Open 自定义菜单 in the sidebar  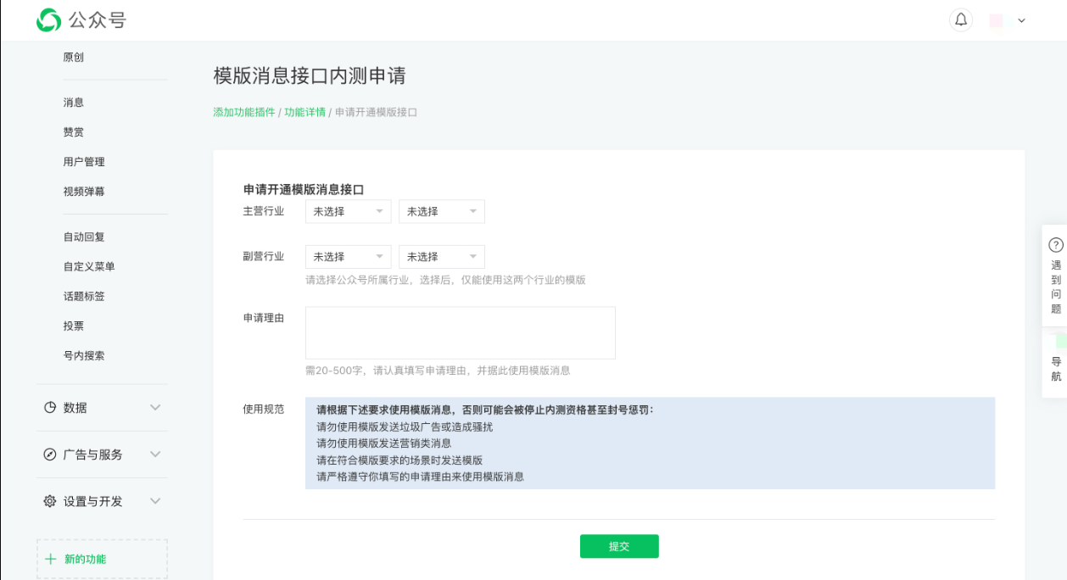pyautogui.click(x=89, y=267)
